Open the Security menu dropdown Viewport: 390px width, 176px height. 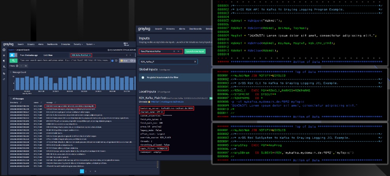click(x=78, y=44)
